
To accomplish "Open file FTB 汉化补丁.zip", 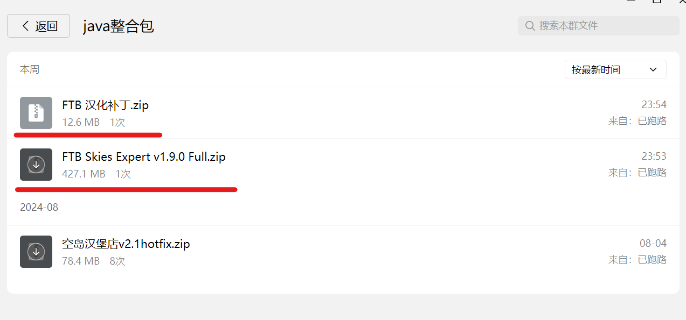I will (106, 105).
